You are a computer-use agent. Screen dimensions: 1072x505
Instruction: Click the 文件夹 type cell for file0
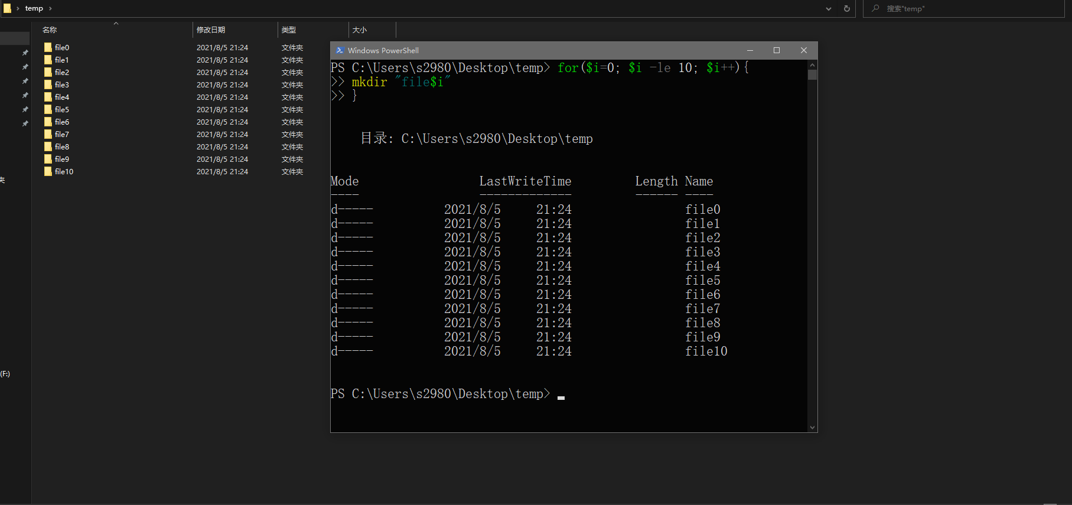292,47
